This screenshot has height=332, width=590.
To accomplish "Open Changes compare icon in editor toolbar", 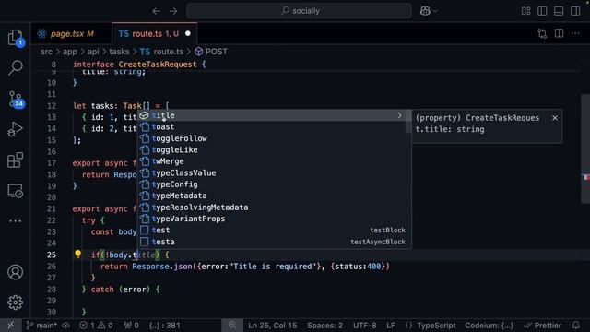I will 542,33.
